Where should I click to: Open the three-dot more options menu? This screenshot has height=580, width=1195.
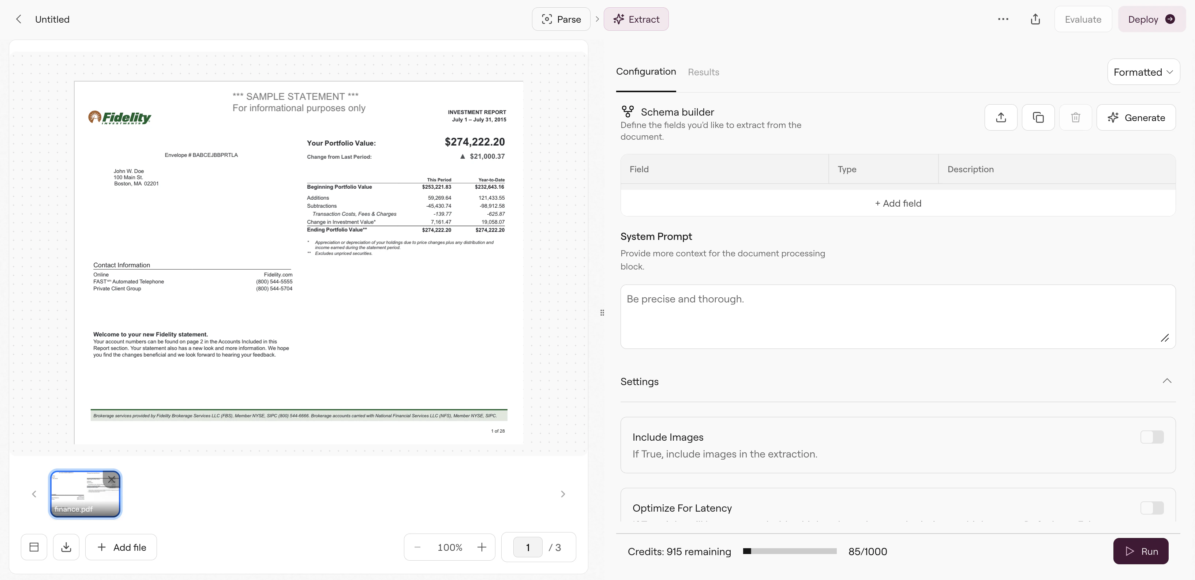pyautogui.click(x=1003, y=19)
